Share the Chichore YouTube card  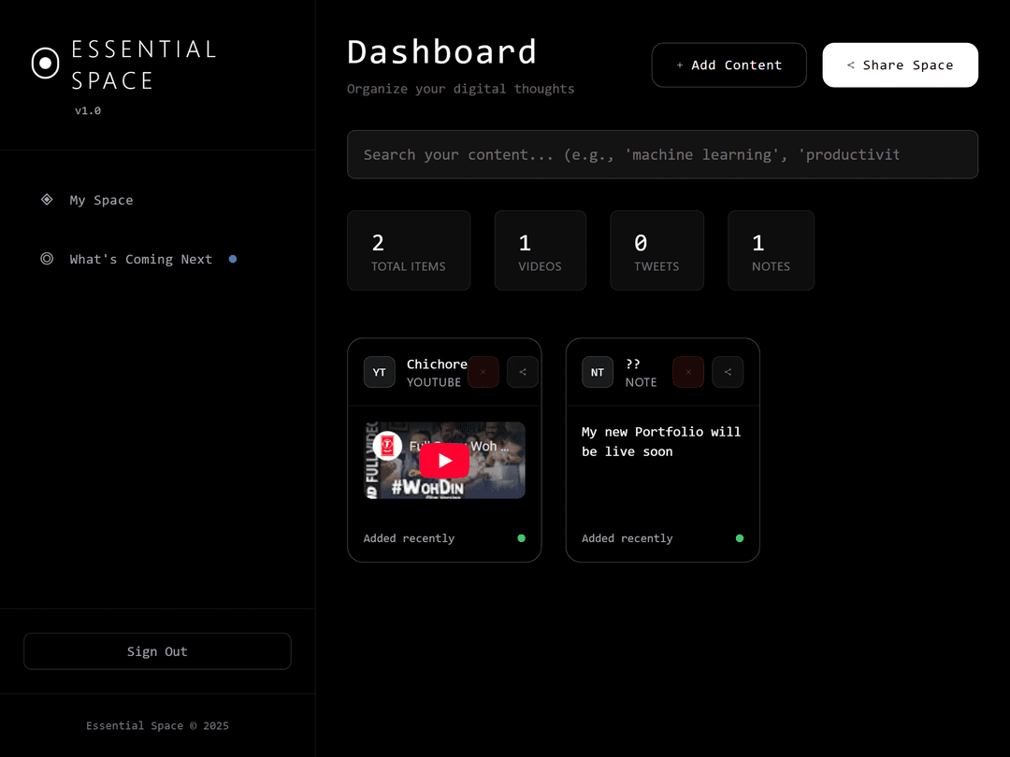pyautogui.click(x=523, y=372)
